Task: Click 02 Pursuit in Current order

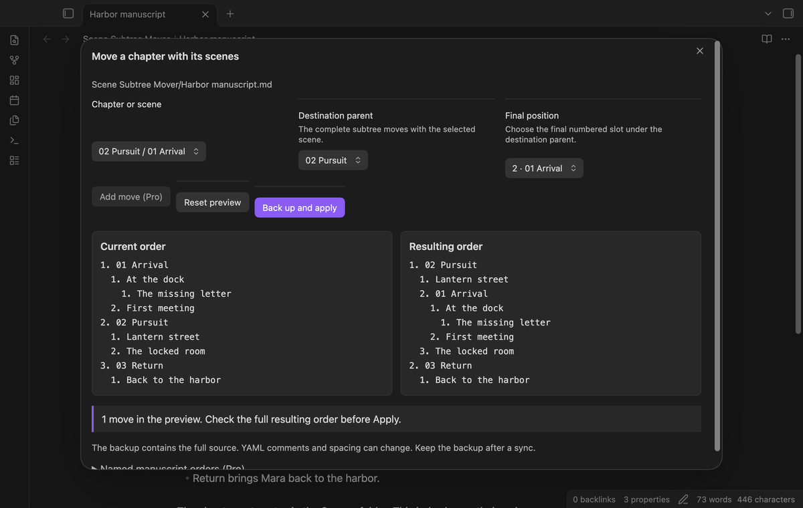Action: point(142,323)
